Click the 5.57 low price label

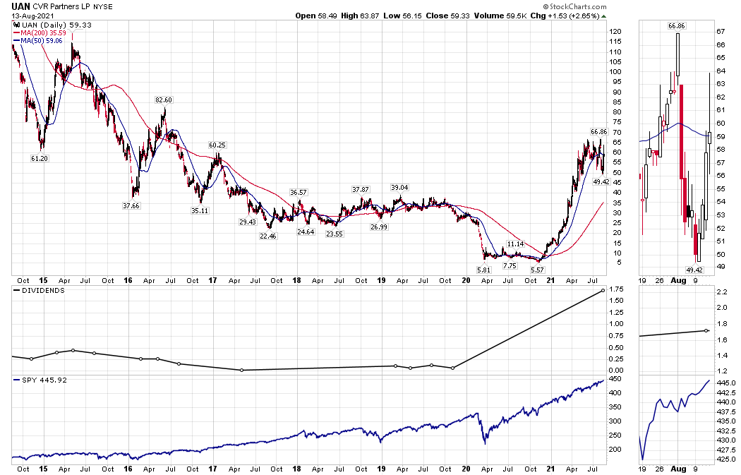(538, 270)
